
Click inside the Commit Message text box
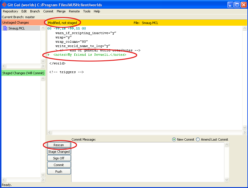(x=148, y=162)
